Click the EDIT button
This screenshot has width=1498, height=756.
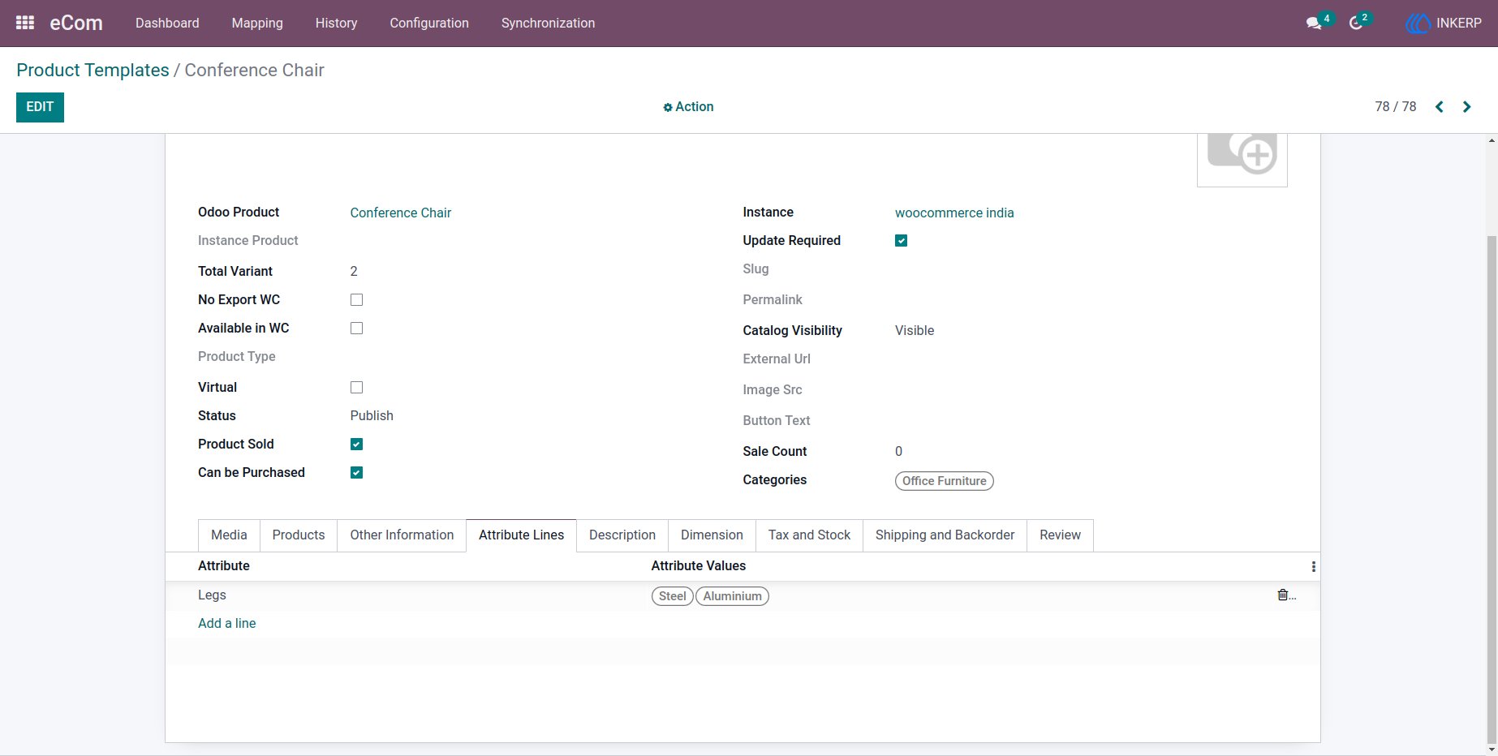(x=40, y=107)
